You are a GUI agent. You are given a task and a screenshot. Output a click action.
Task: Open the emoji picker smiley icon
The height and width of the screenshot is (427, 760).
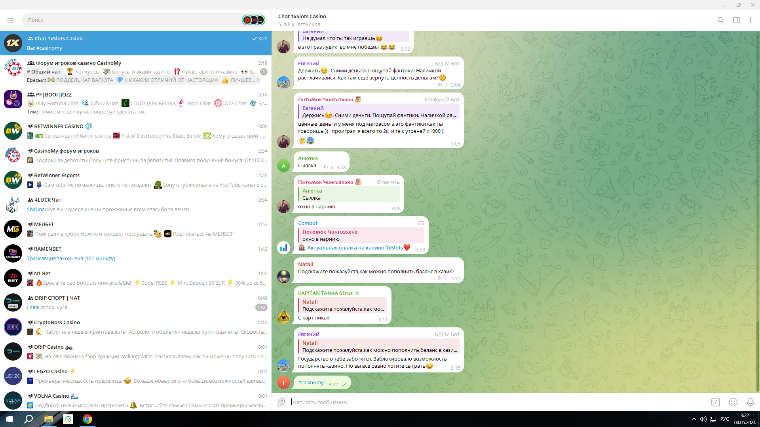click(733, 402)
